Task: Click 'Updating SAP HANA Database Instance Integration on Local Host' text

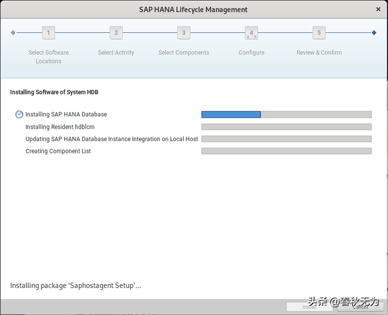Action: tap(112, 139)
